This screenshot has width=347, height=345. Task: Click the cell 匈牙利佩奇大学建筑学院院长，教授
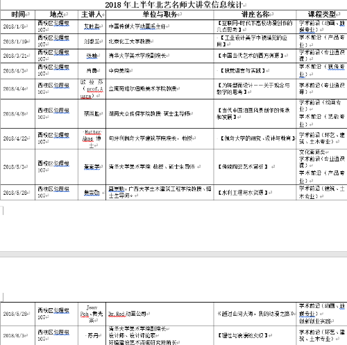[151, 138]
